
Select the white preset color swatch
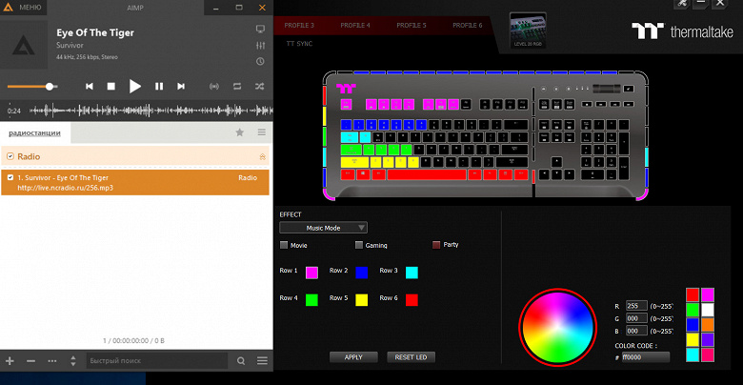pos(708,310)
